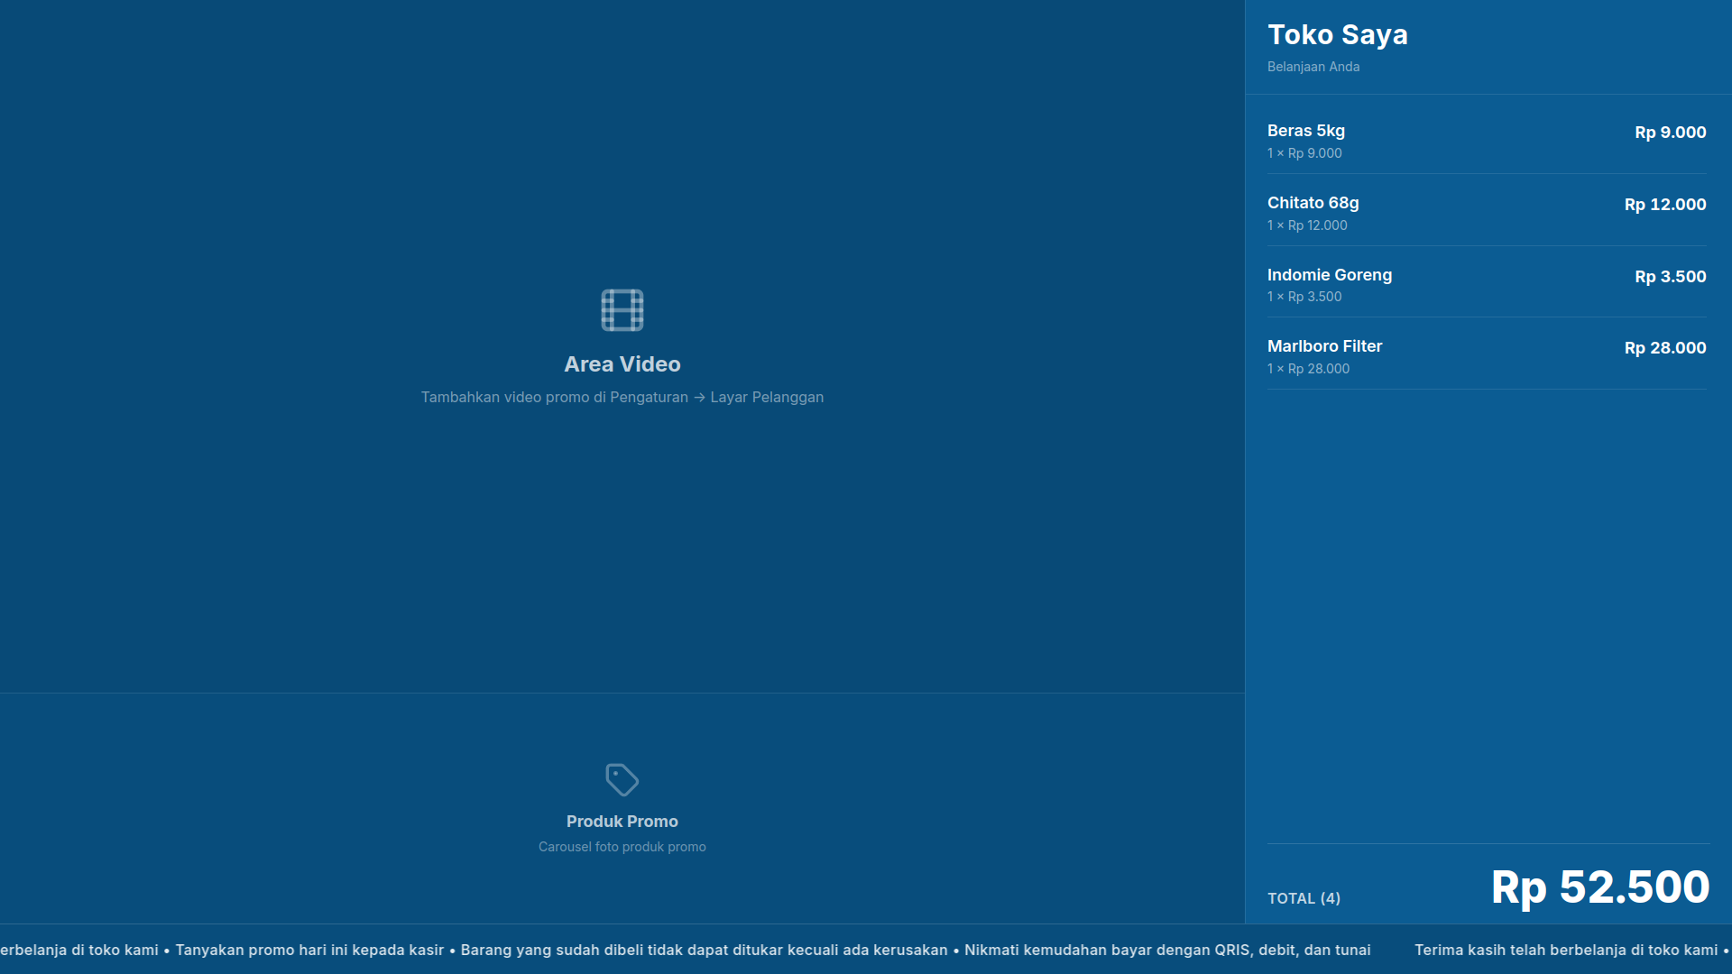Click the Rp 9.000 line total for Beras

(1671, 133)
